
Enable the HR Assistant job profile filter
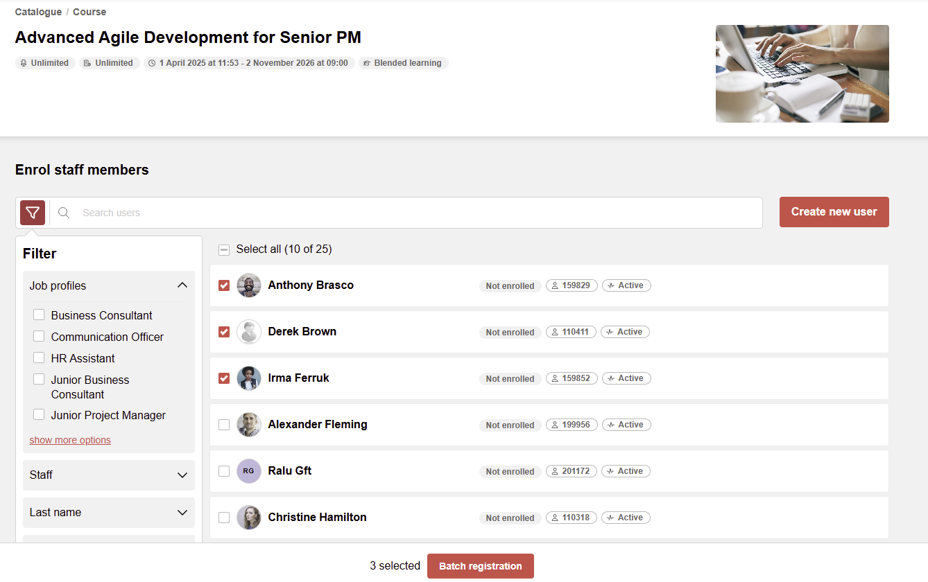39,358
